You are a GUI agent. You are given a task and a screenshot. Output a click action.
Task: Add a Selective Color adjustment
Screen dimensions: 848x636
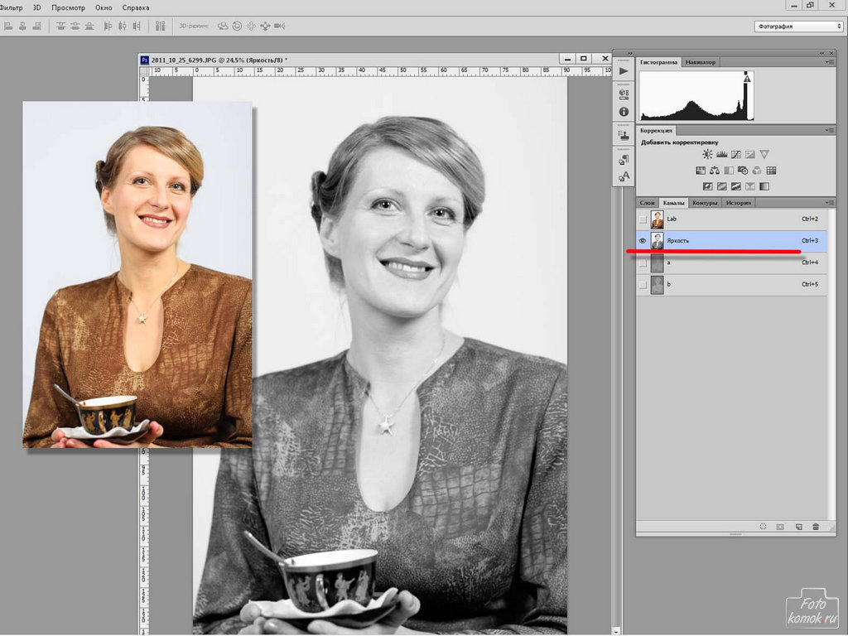[x=749, y=186]
